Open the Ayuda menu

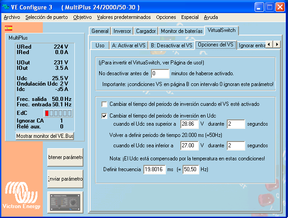pyautogui.click(x=211, y=17)
